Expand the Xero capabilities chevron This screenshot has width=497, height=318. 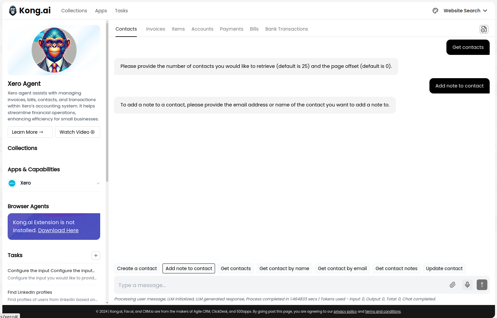(98, 183)
